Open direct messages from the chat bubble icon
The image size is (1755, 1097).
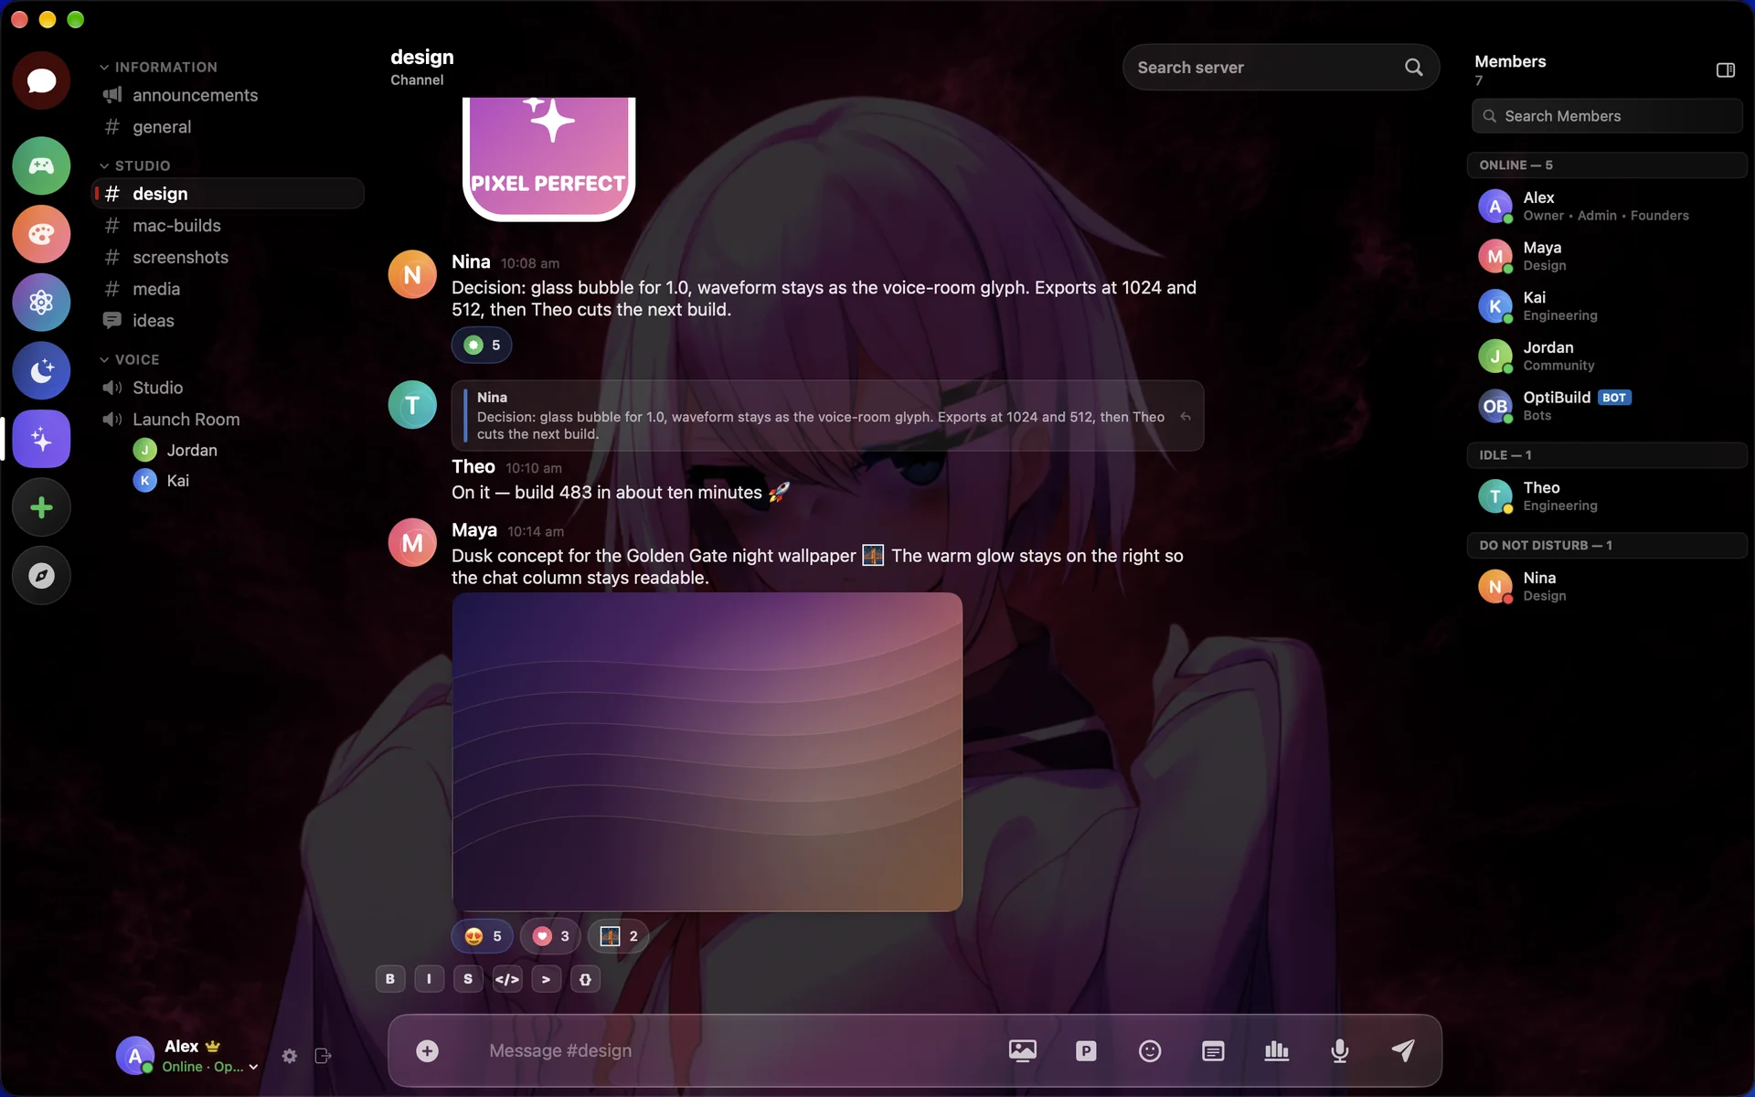(x=41, y=80)
